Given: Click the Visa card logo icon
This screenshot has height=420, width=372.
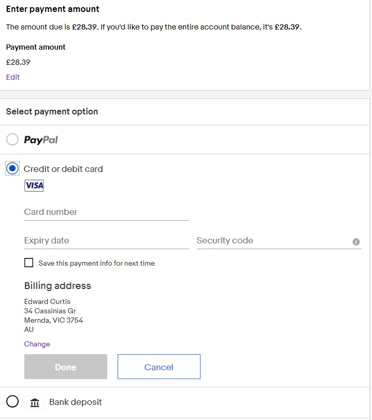Looking at the screenshot, I should tap(34, 185).
